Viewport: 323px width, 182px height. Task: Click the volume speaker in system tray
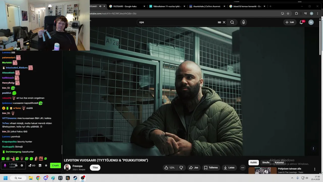tap(307, 178)
